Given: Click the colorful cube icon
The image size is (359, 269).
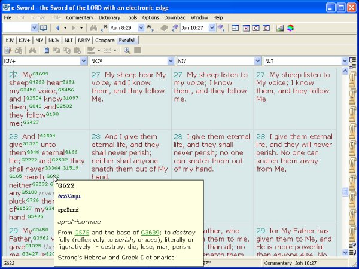Looking at the screenshot, I should [x=290, y=28].
